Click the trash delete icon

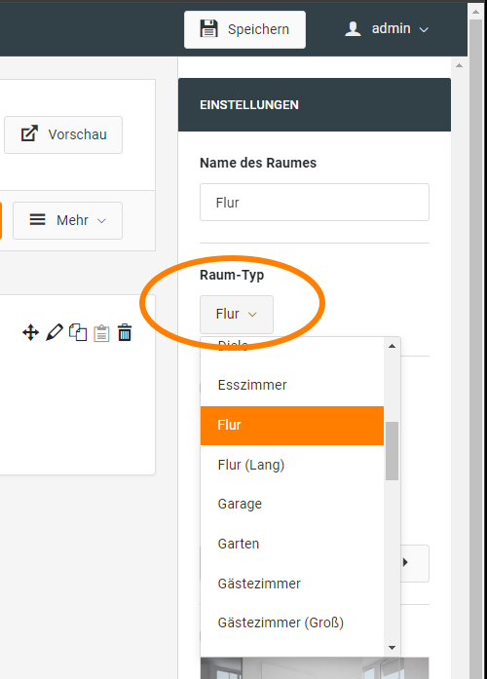coord(125,332)
